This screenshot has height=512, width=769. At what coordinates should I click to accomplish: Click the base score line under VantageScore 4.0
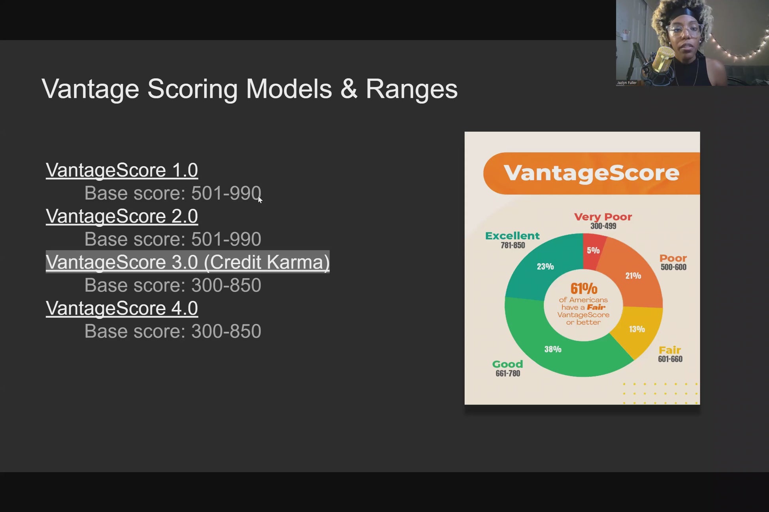point(173,331)
